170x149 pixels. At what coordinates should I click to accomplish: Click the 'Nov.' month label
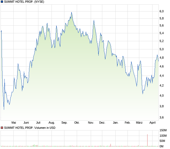(91, 123)
